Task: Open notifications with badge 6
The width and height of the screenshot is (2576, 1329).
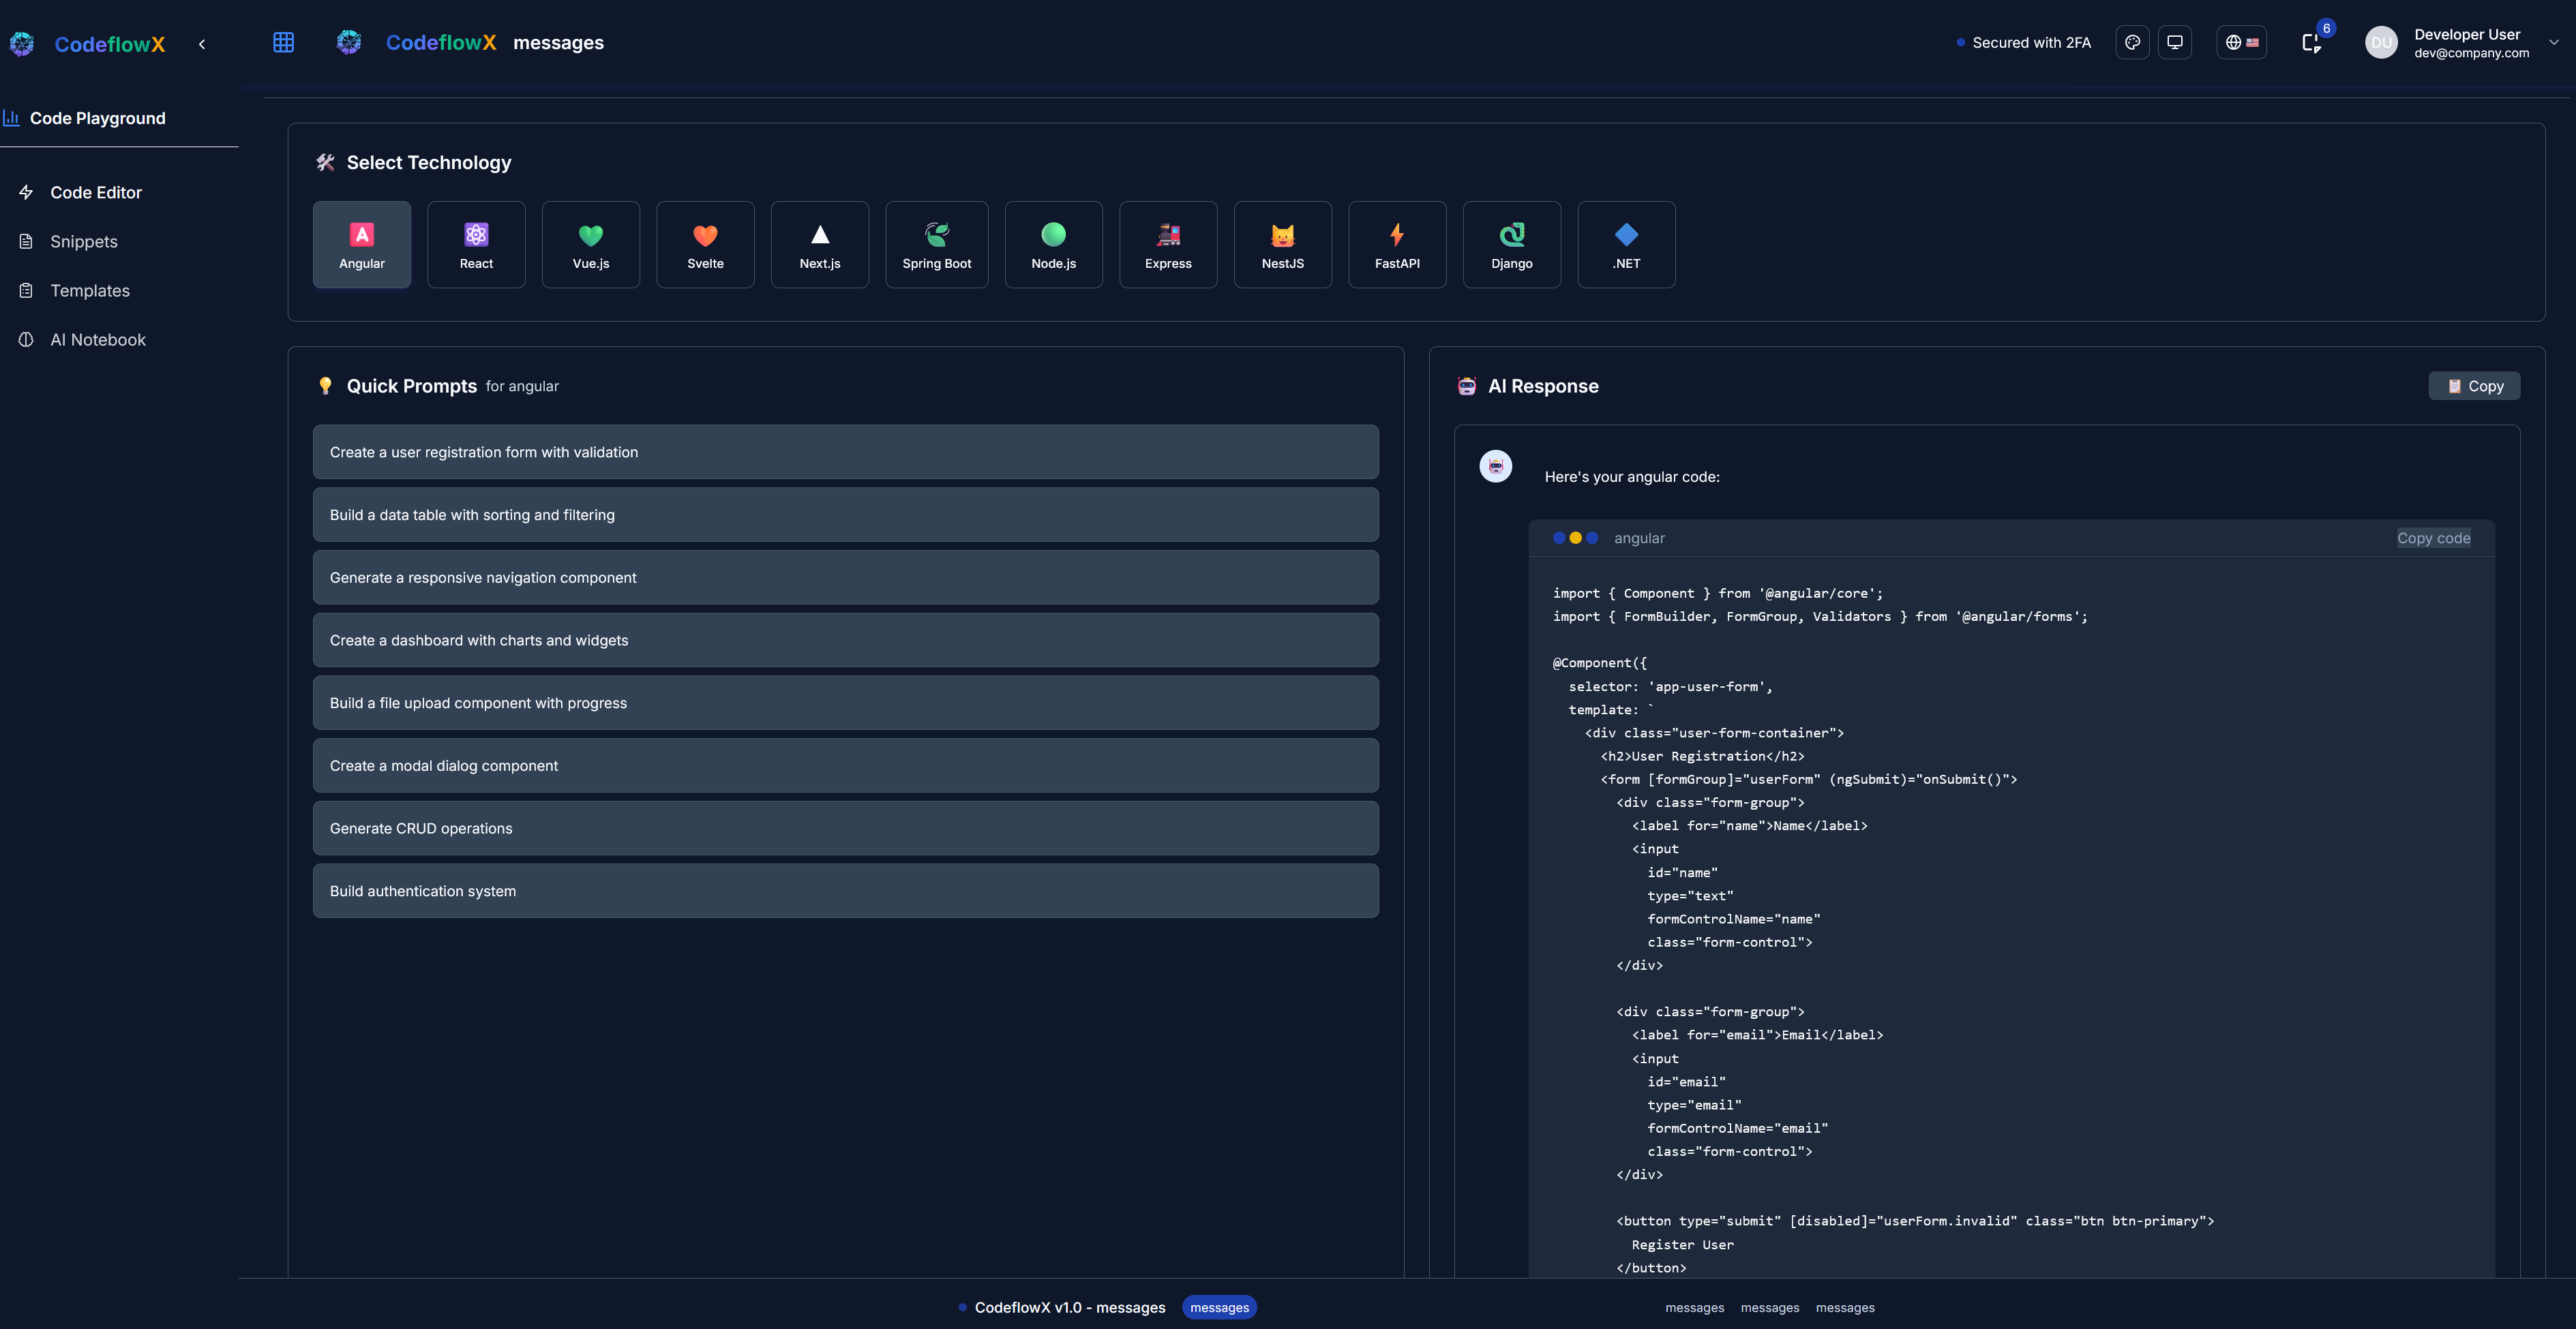Action: 2311,42
